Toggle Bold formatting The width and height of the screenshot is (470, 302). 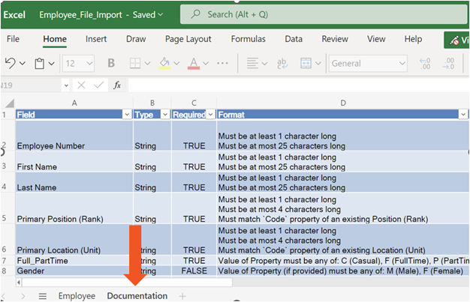[111, 63]
